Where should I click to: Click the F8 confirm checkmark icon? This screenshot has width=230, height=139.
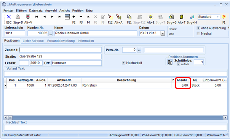(x=103, y=17)
